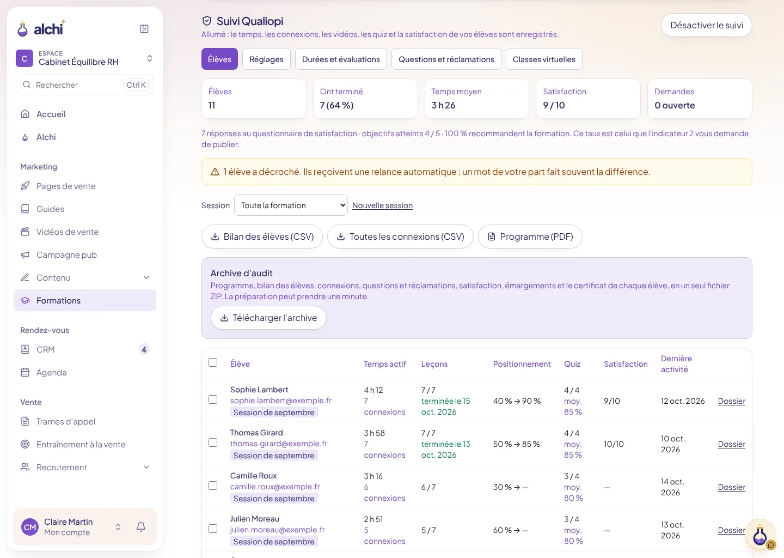Tick the select-all checkbox in table header
784x558 pixels.
[x=213, y=362]
